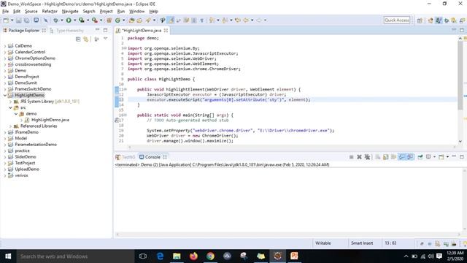Switch to the Debug perspective icon

[446, 20]
